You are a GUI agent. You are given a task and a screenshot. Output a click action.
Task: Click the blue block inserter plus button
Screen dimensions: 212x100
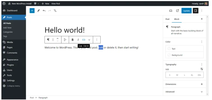point(32,11)
